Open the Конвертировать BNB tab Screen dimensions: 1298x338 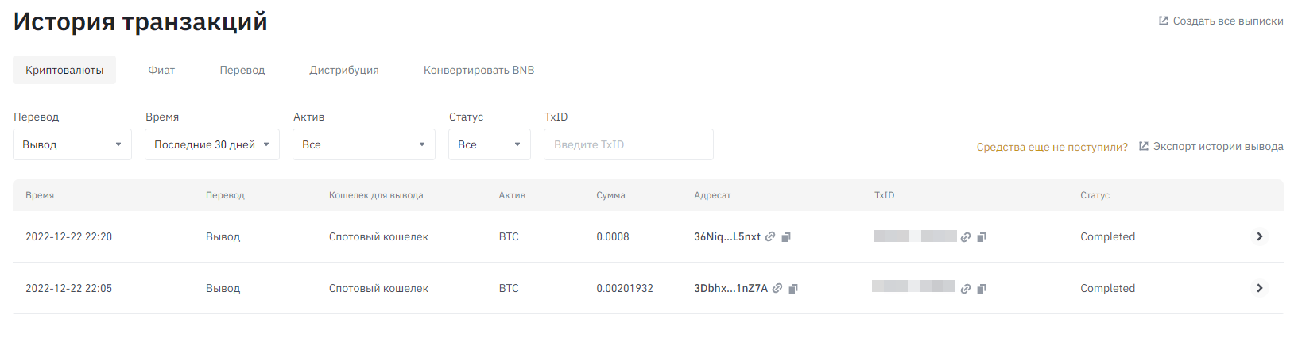click(479, 70)
